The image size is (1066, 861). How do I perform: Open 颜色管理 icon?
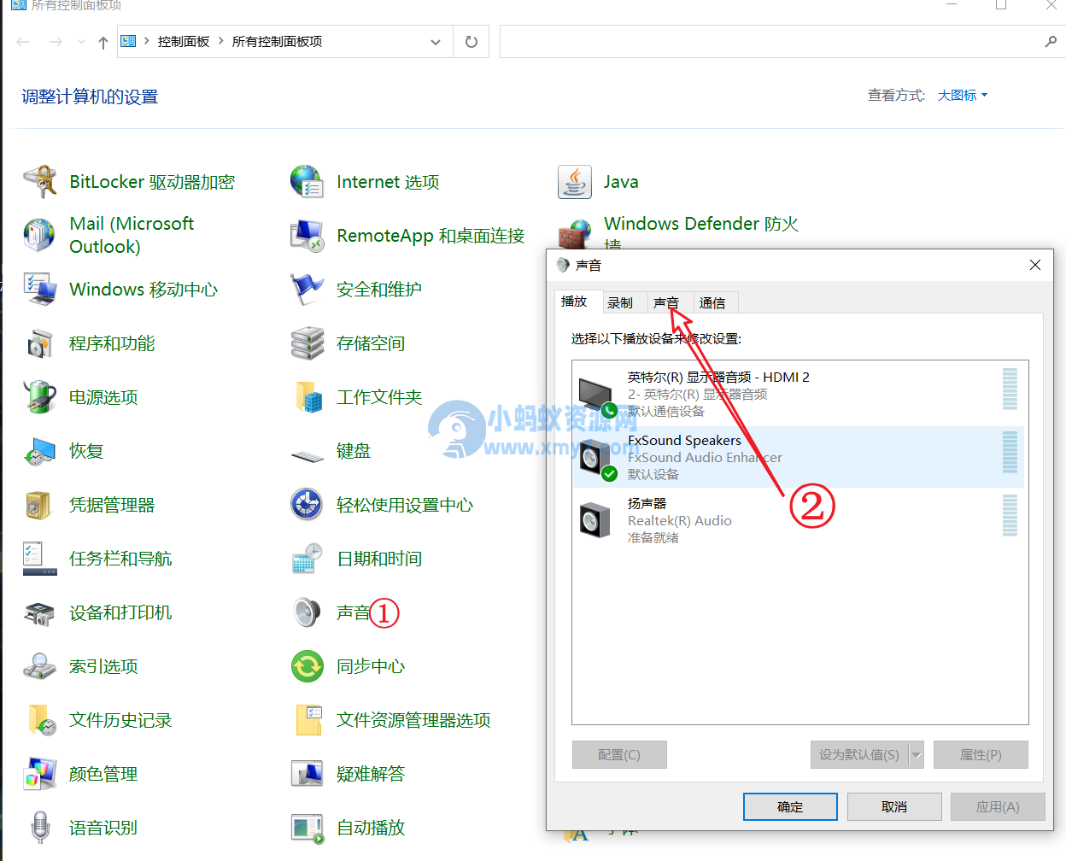click(40, 774)
